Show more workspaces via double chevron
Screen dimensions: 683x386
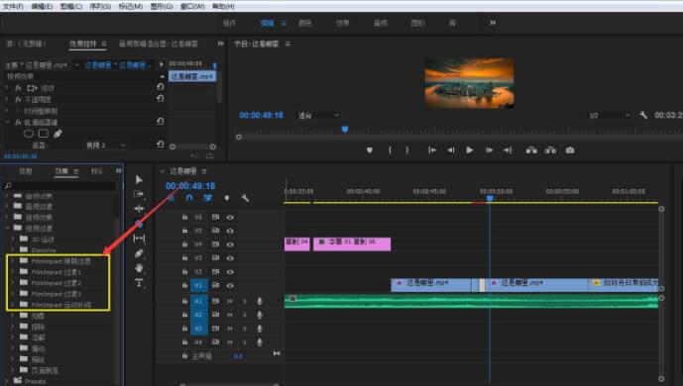(493, 23)
